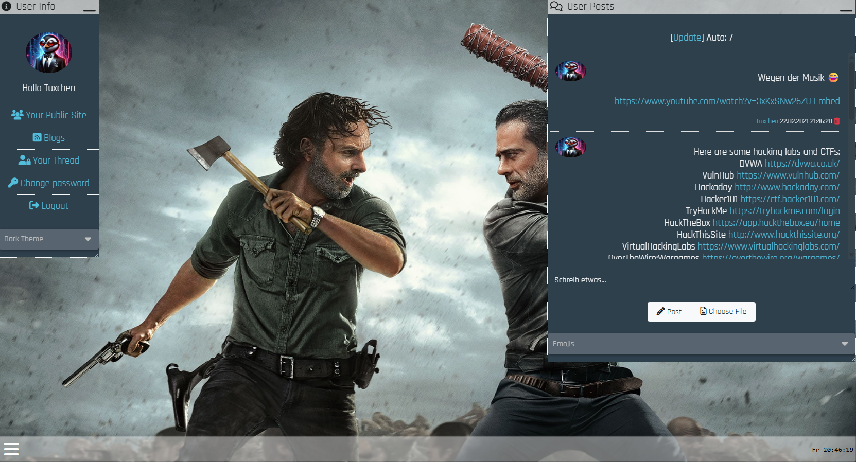Minimize the User Posts panel
Screen dimensions: 856x462
846,10
